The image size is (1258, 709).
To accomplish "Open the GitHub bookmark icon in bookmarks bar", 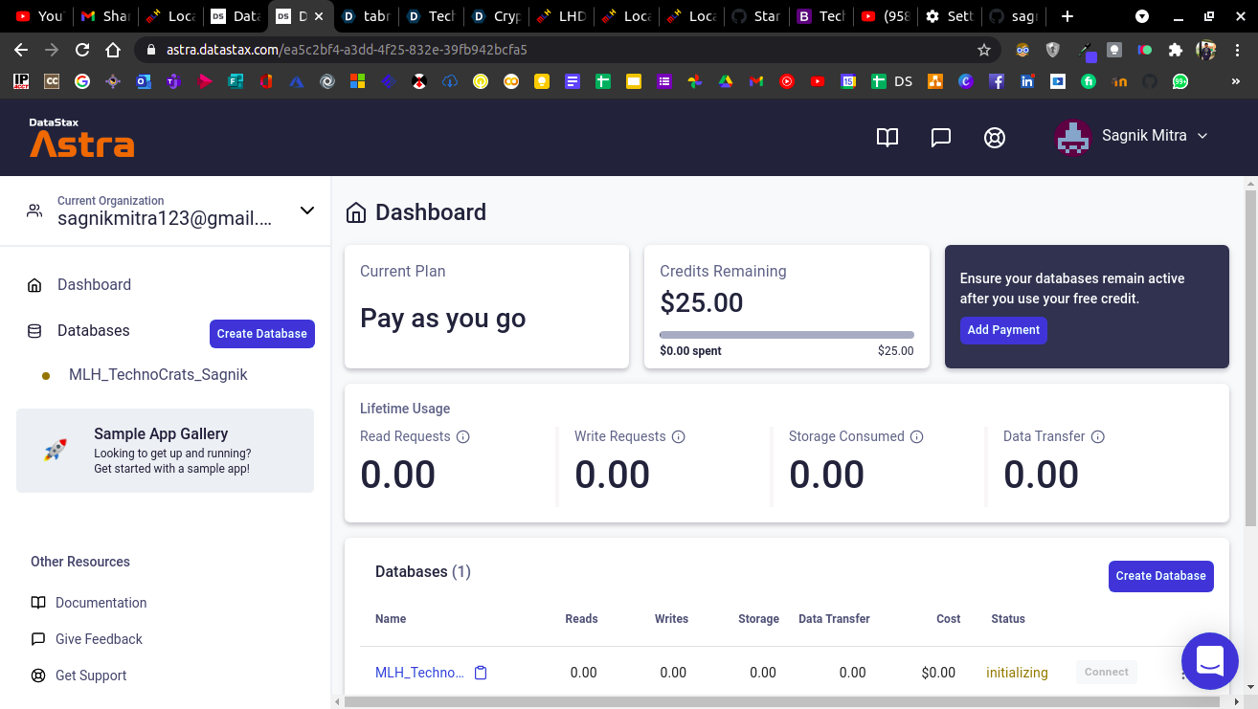I will [x=1150, y=82].
